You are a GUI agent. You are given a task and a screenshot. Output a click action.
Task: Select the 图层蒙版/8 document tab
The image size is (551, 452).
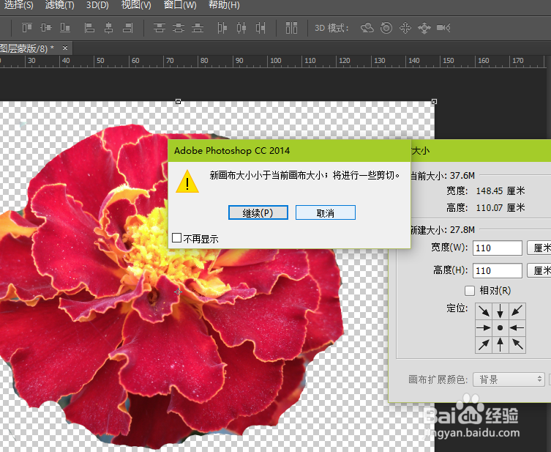[x=27, y=48]
